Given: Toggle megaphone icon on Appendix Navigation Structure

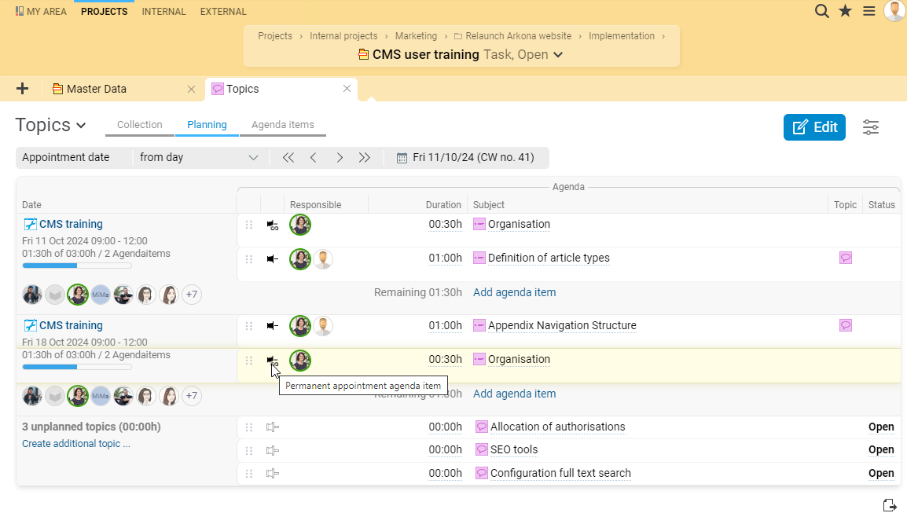Looking at the screenshot, I should (273, 325).
